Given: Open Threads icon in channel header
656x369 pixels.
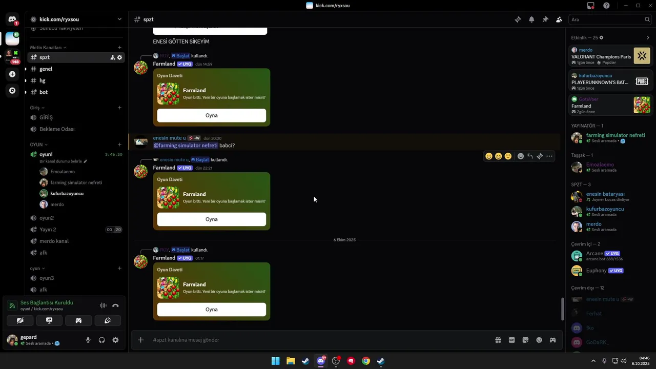Looking at the screenshot, I should click(x=518, y=19).
